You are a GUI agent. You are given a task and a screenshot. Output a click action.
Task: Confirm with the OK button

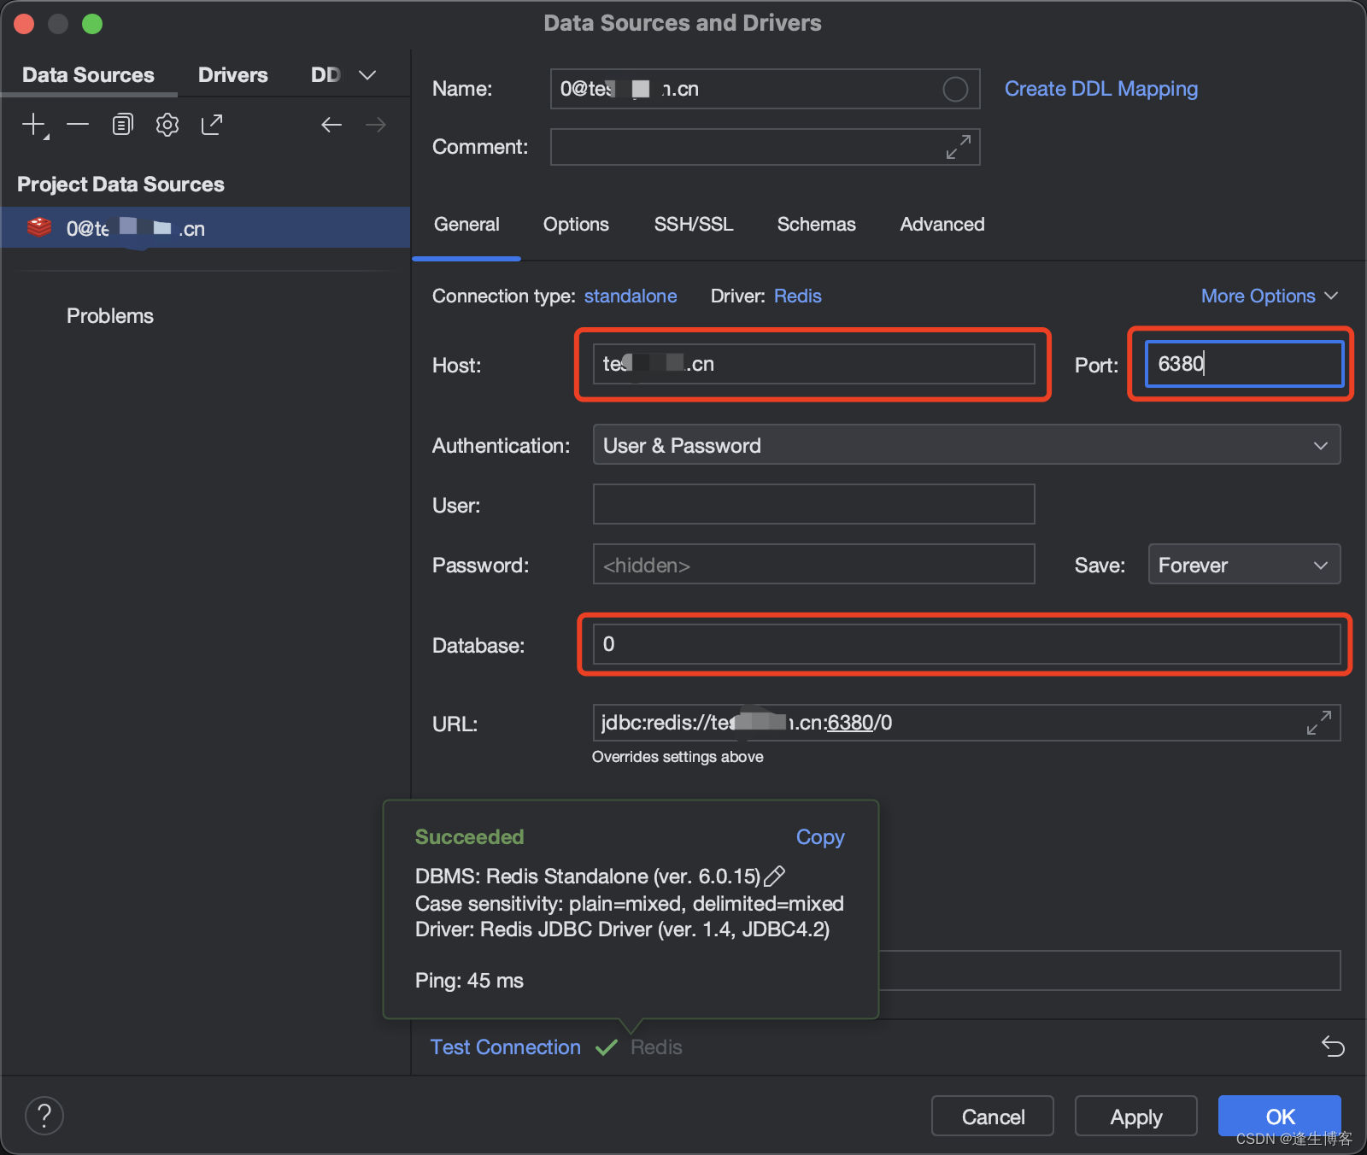tap(1280, 1117)
